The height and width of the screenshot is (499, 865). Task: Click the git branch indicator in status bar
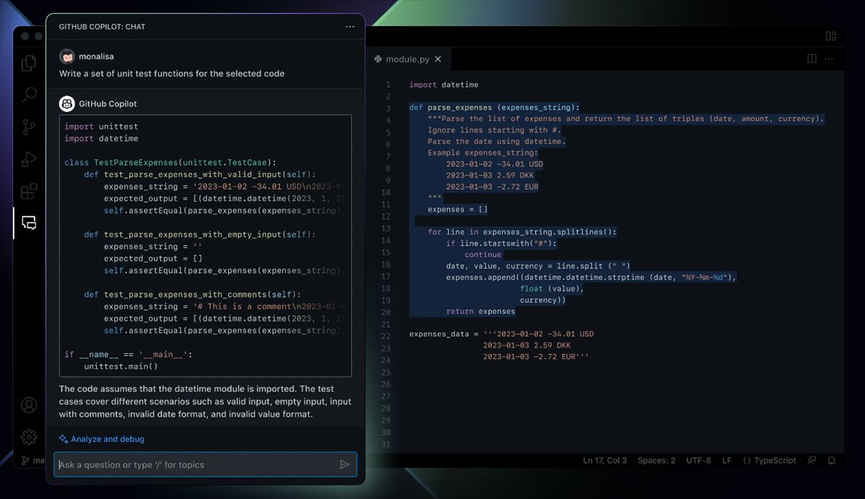32,460
